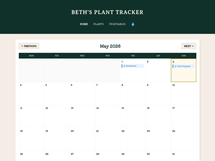The height and width of the screenshot is (161, 215).
Task: Open the Mozzarella watering event on May 1
Action: tap(133, 66)
